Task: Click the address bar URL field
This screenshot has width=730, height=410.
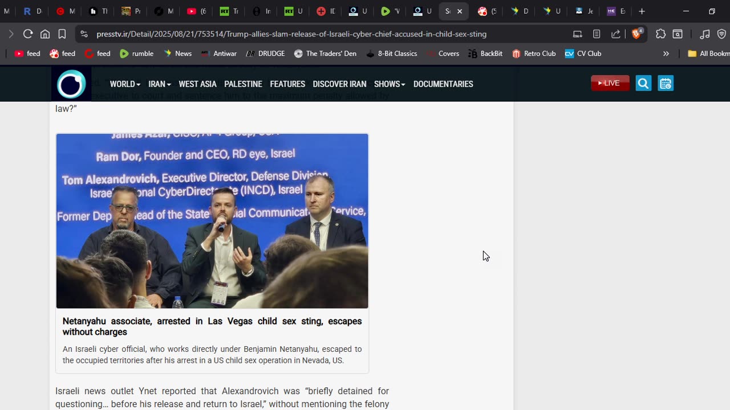Action: point(291,34)
